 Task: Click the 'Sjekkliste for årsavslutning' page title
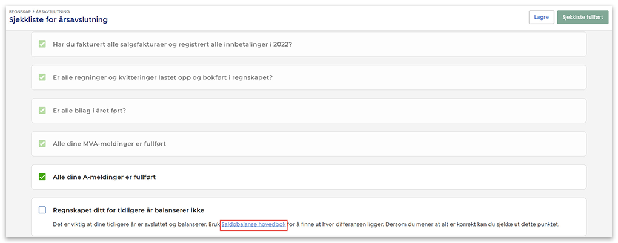click(x=58, y=20)
